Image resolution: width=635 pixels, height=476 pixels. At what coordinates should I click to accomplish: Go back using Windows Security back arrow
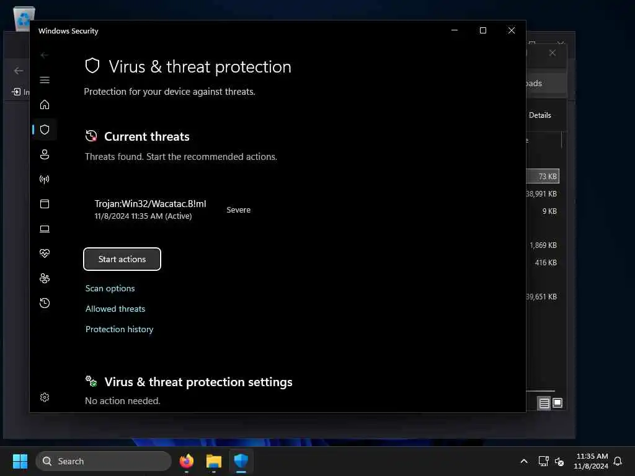click(x=45, y=55)
